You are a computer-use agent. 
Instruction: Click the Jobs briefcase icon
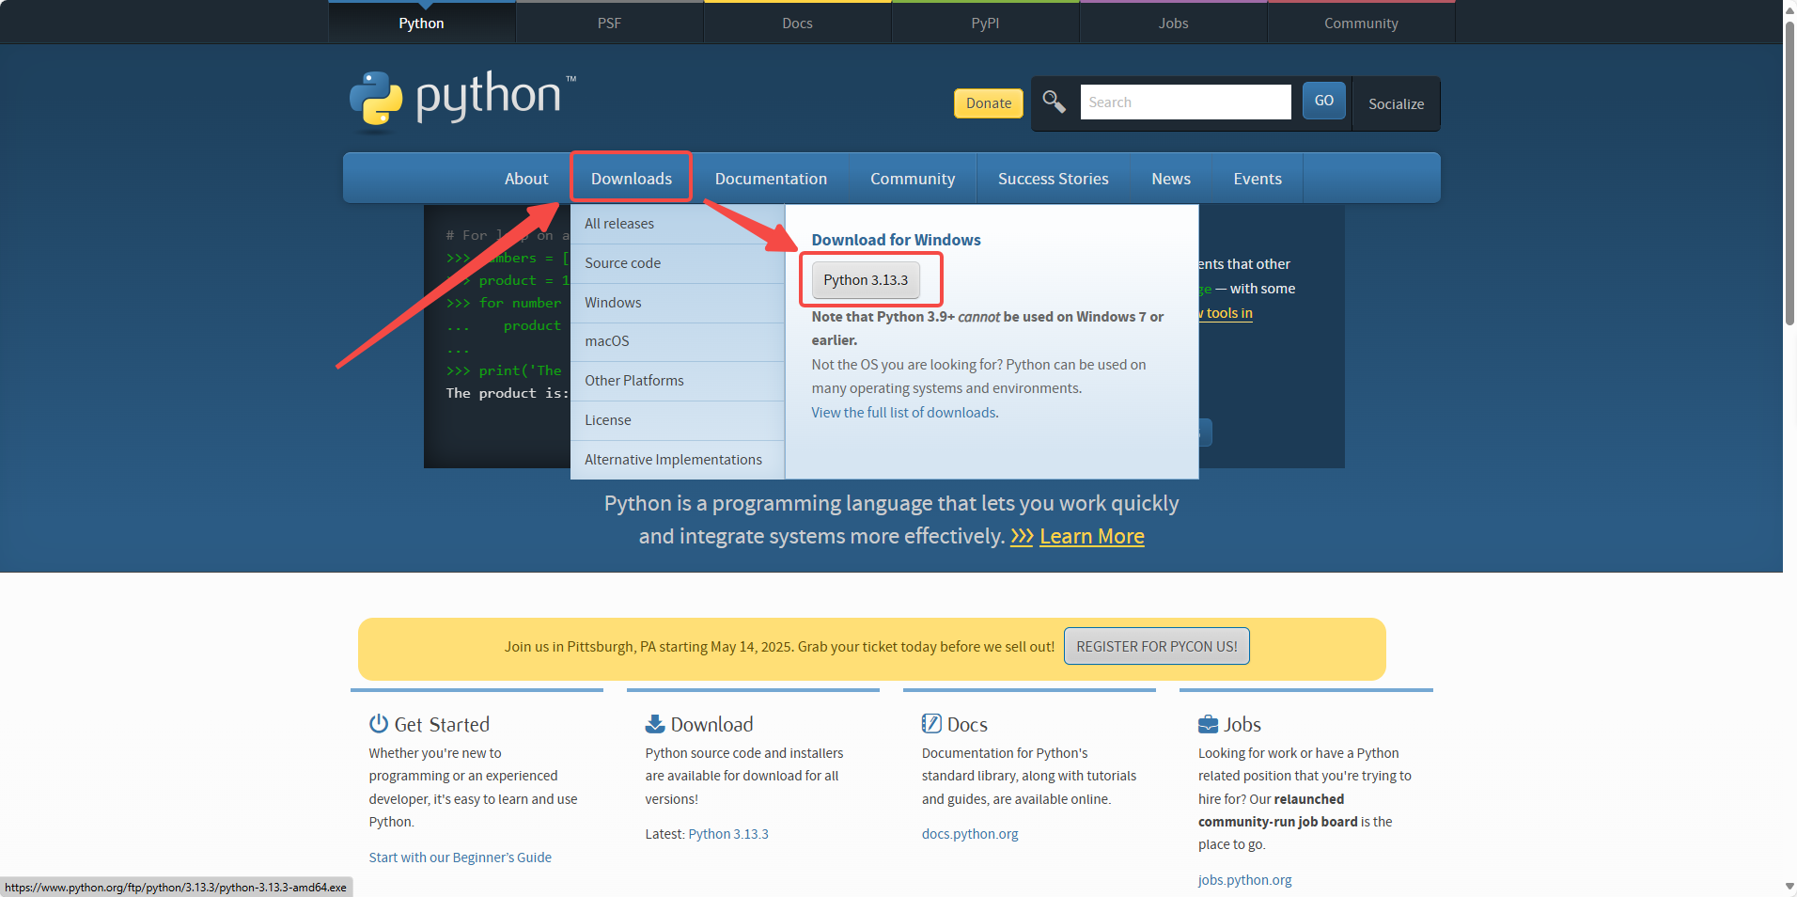pos(1208,724)
